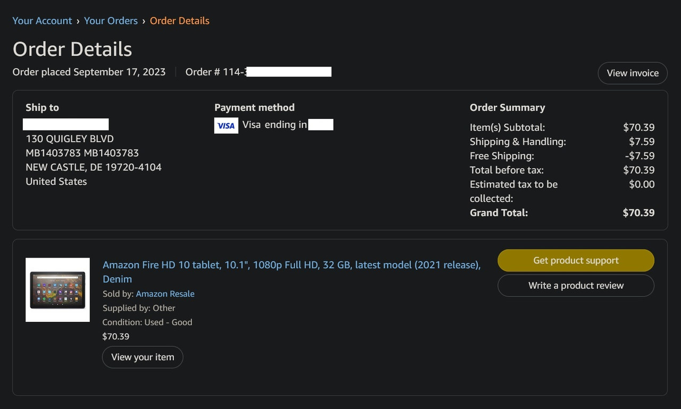Click the Grand Total amount $70.39

(638, 213)
